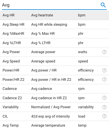Click the CIL help icon
The height and width of the screenshot is (130, 109).
click(104, 116)
